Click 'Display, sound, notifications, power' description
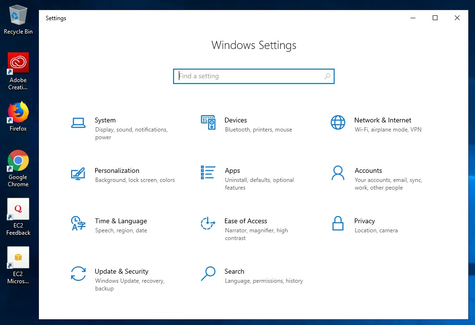475x325 pixels. pos(131,133)
